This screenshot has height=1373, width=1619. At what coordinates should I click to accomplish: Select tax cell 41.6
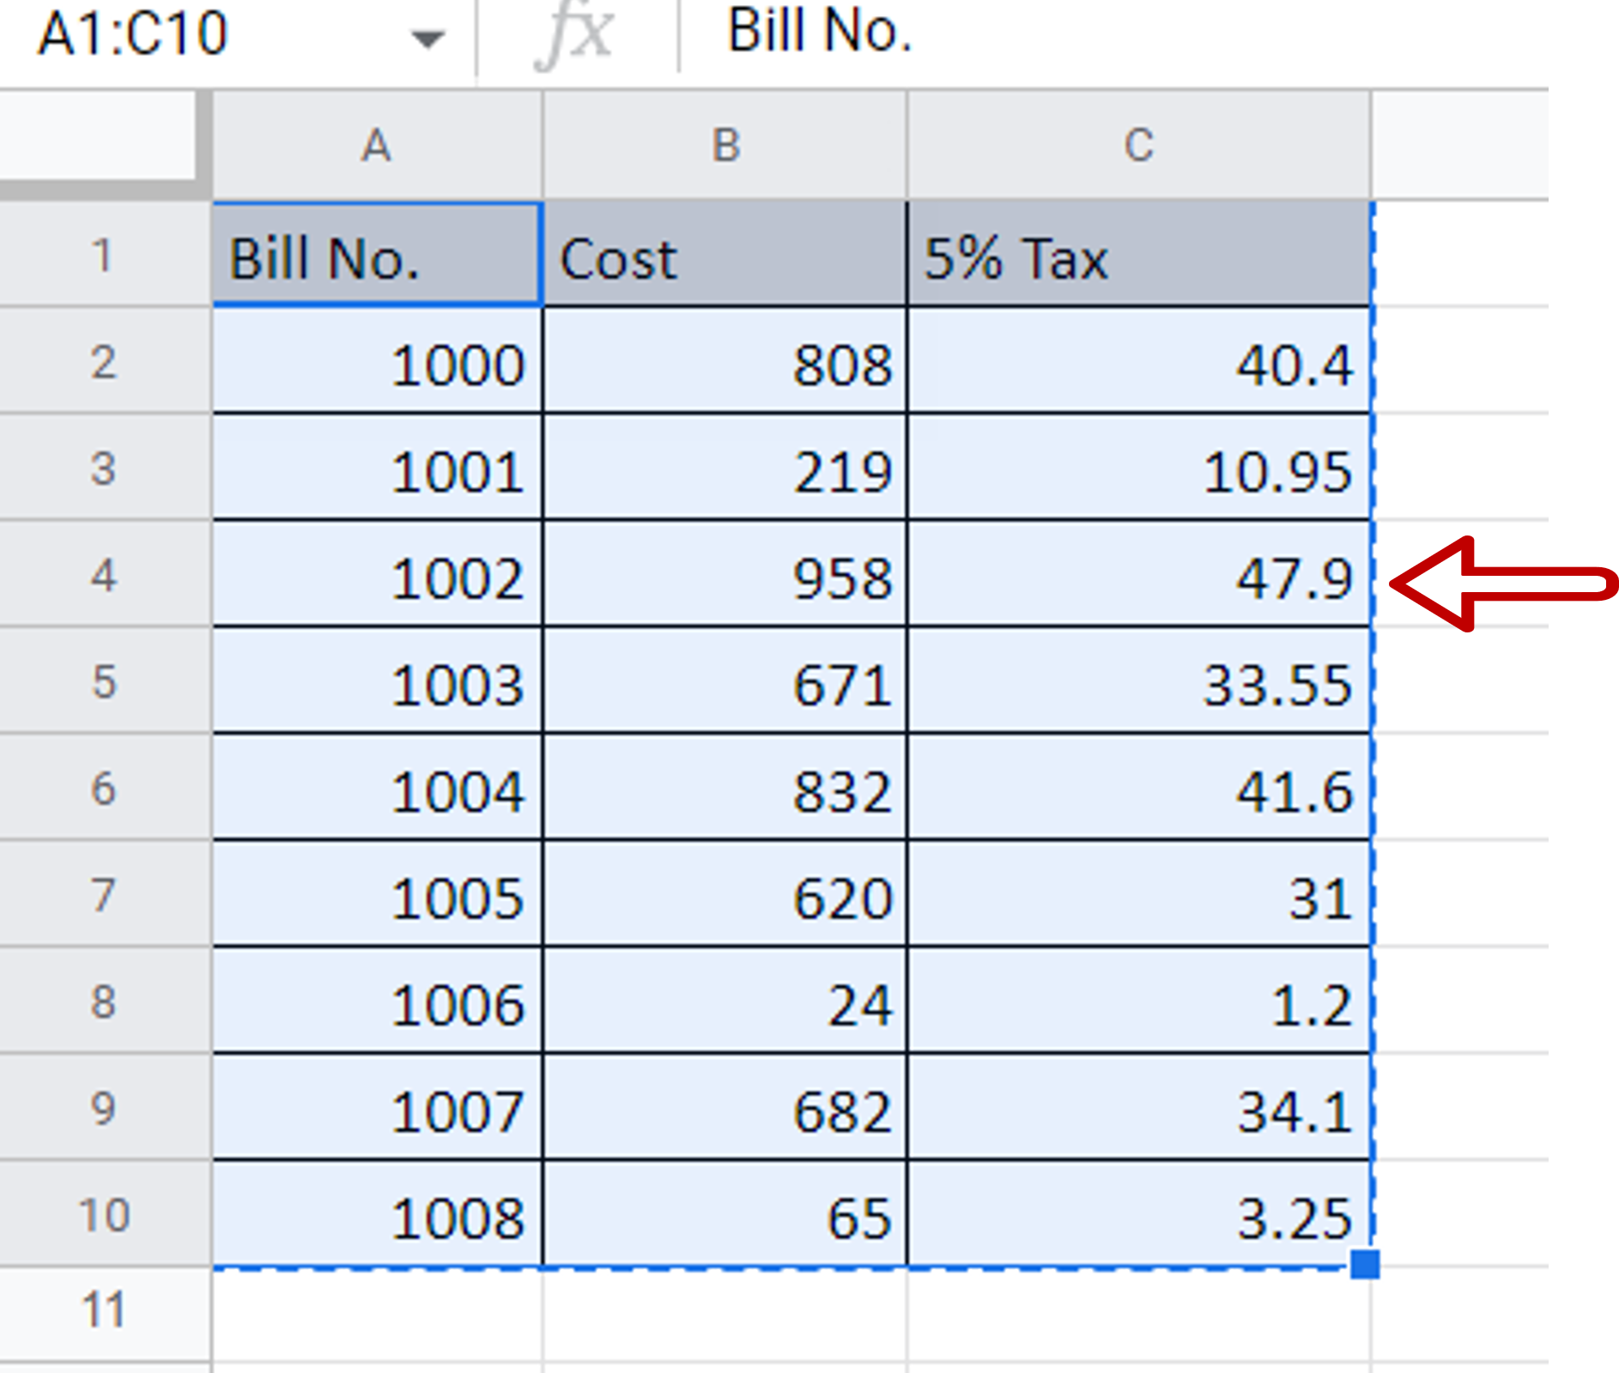click(x=1138, y=787)
